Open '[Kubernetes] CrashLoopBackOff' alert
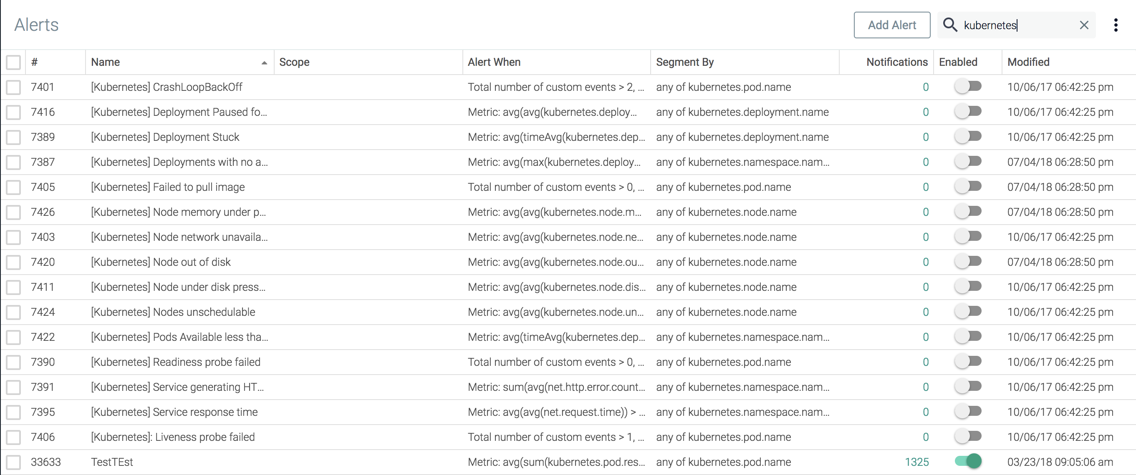This screenshot has height=475, width=1136. 167,87
